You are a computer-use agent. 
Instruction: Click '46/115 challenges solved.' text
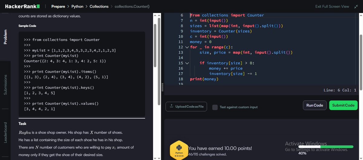tap(207, 155)
